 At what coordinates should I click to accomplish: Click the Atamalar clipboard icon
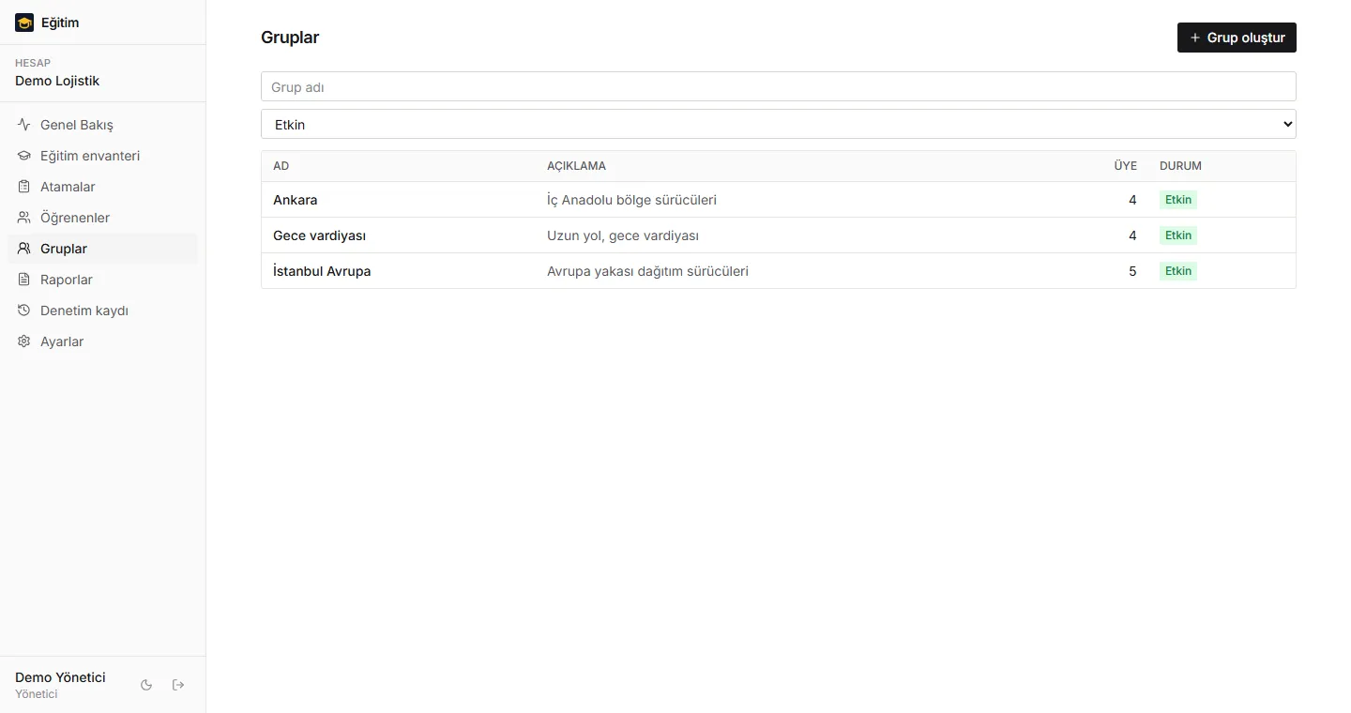coord(24,187)
